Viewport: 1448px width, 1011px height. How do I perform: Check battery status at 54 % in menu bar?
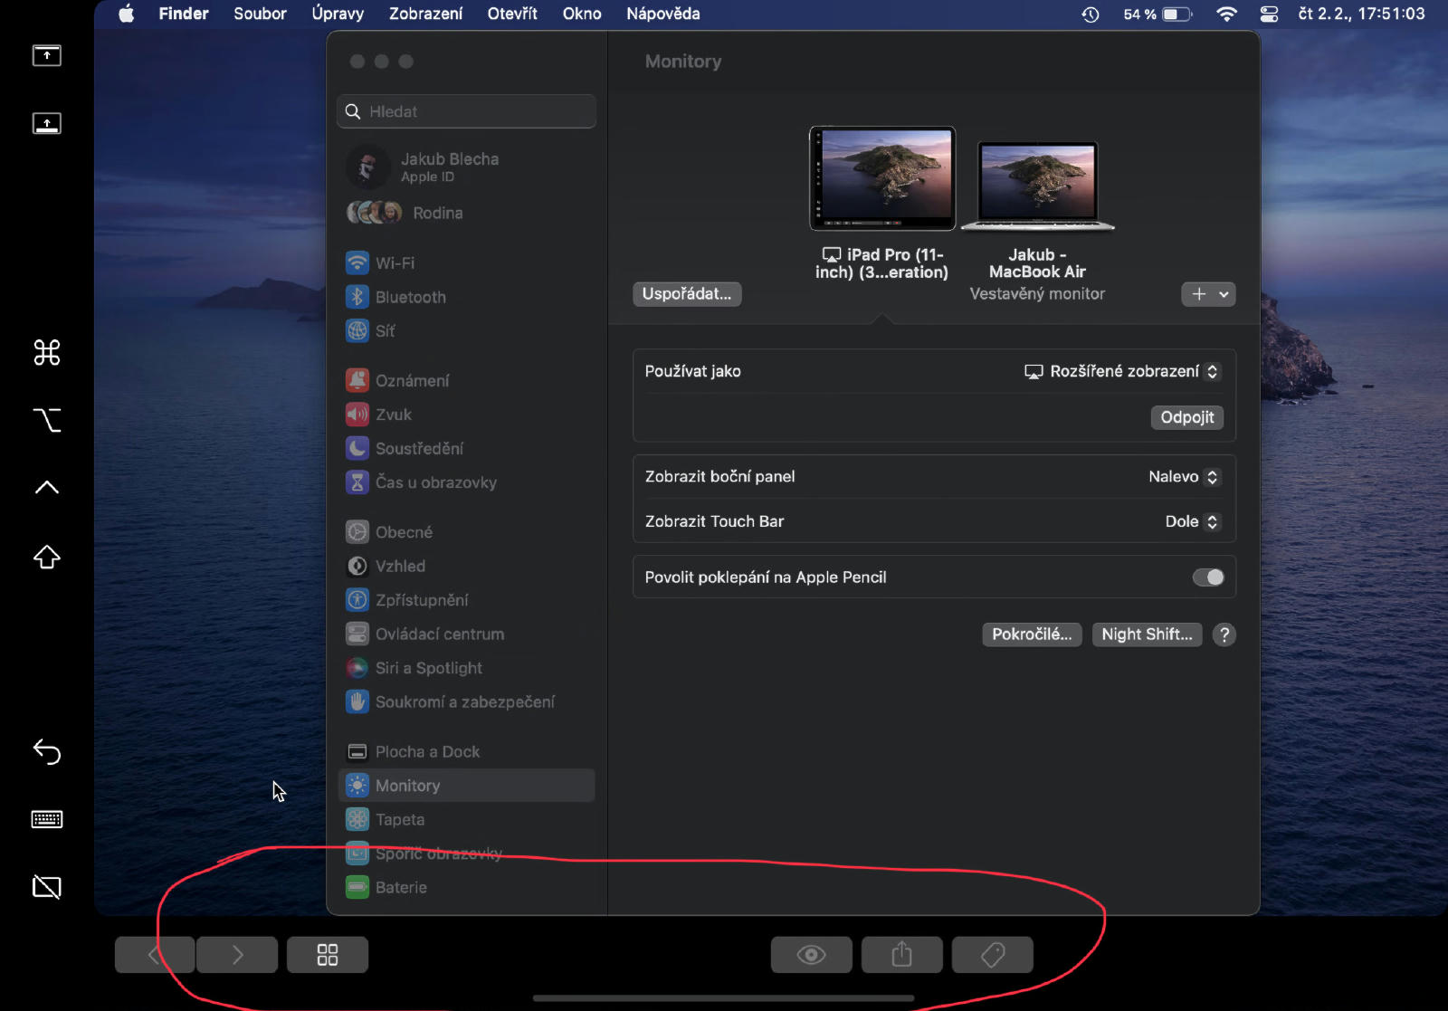coord(1157,14)
